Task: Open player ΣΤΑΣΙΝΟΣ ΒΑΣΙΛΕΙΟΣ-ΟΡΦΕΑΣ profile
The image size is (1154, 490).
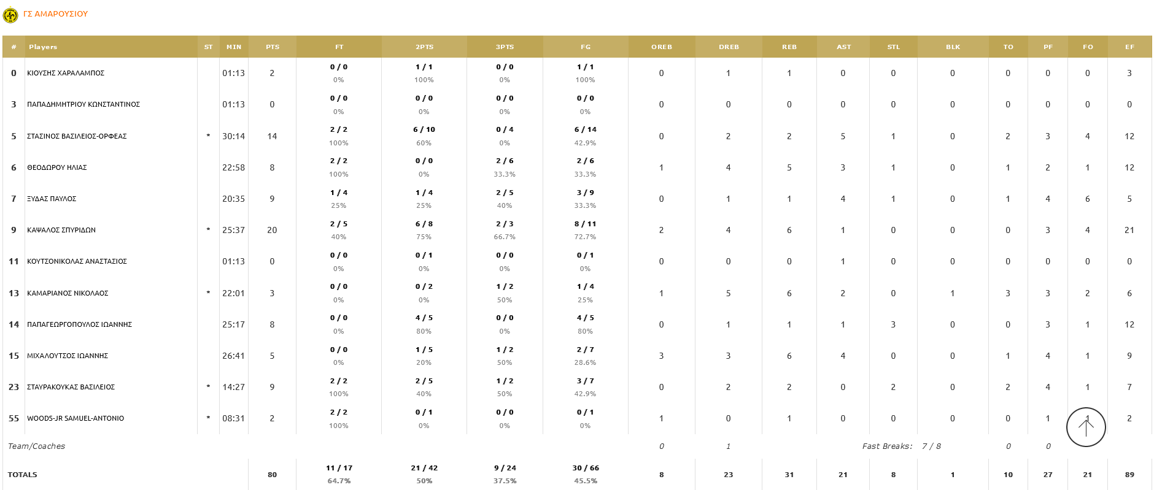Action: point(77,136)
